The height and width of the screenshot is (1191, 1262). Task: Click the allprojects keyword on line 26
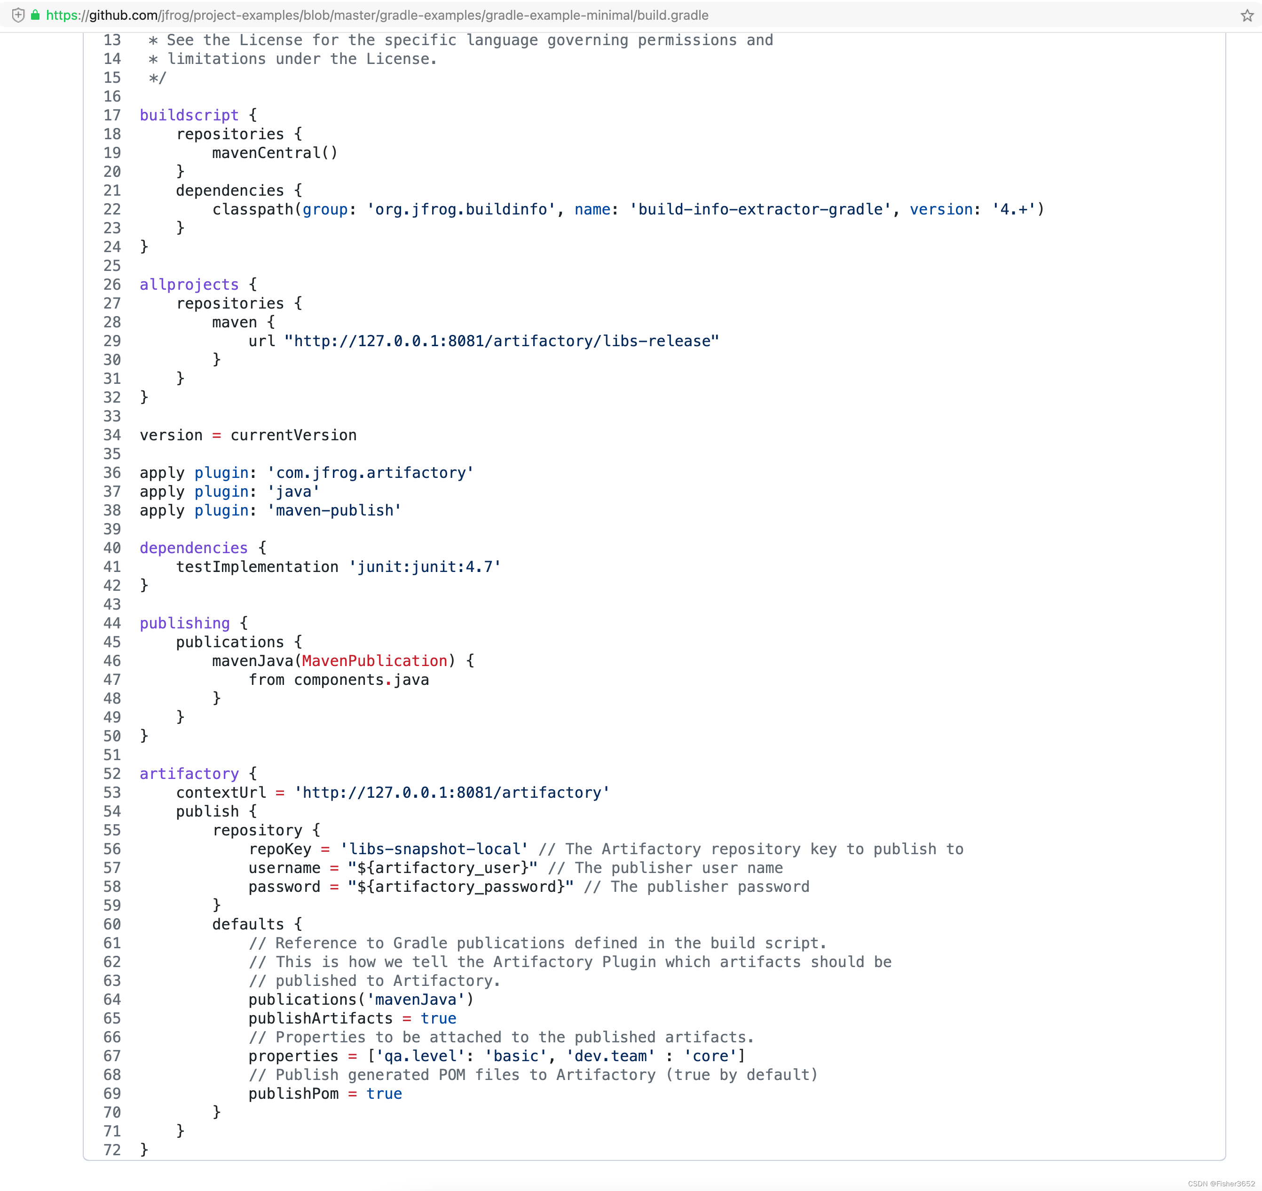[x=189, y=285]
